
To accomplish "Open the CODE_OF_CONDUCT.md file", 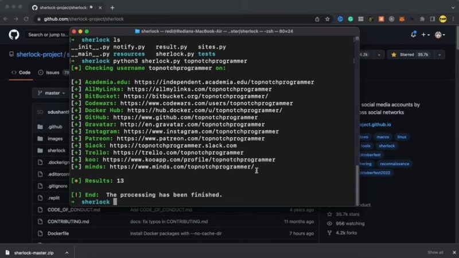I will (x=74, y=210).
